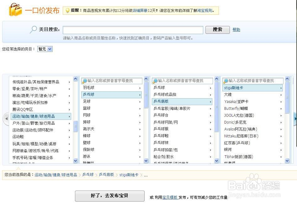
Task: Select Yasaka/亚萨卡 brand
Action: 253,102
